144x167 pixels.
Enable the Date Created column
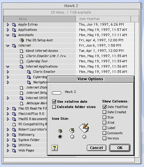pos(104,112)
